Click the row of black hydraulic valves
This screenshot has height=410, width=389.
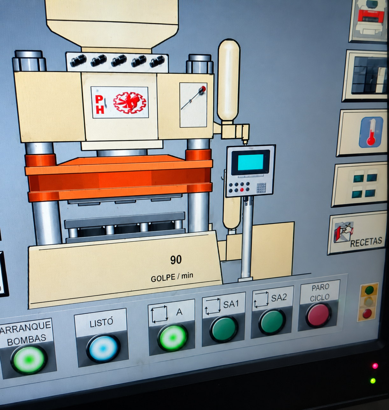coord(117,61)
